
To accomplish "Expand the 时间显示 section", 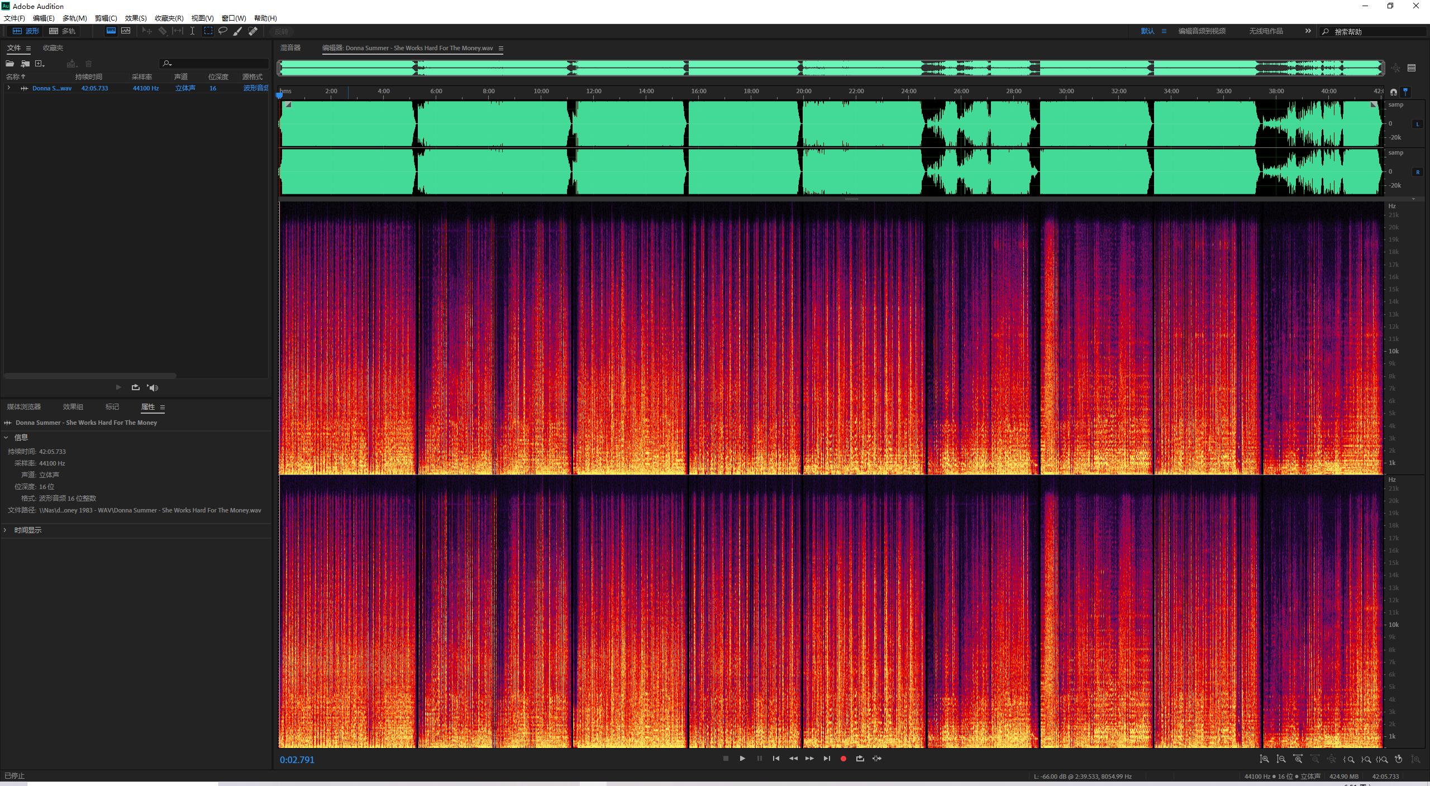I will click(6, 530).
